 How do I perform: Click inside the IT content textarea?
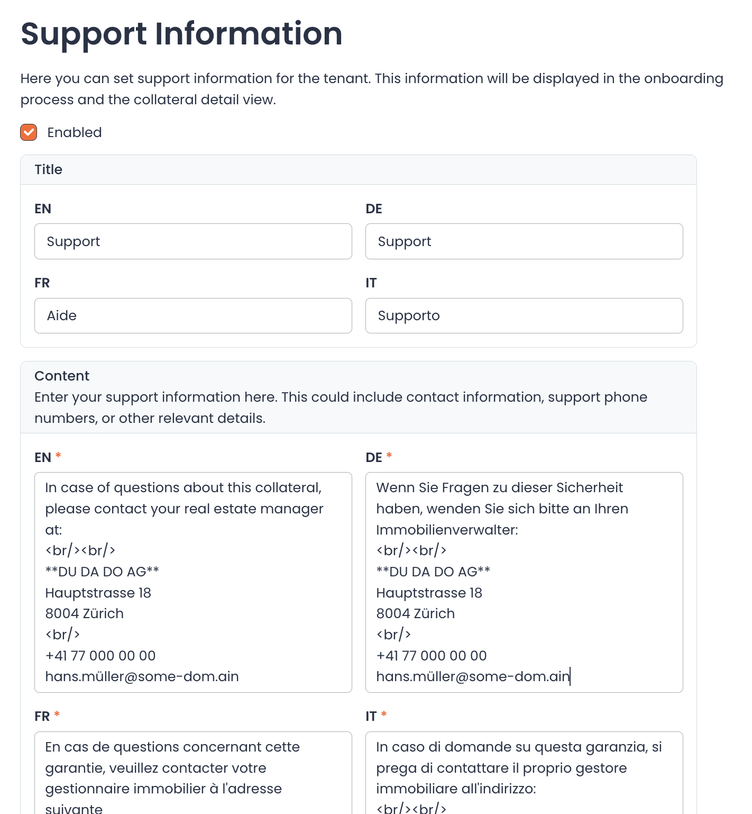(524, 773)
